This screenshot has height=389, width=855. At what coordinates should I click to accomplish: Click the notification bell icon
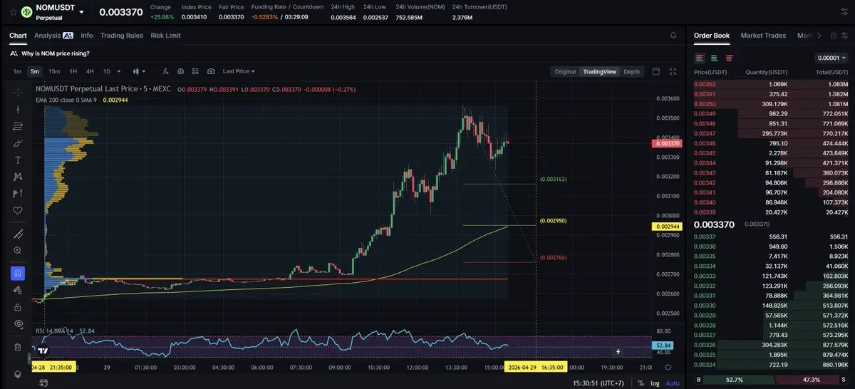tap(673, 35)
